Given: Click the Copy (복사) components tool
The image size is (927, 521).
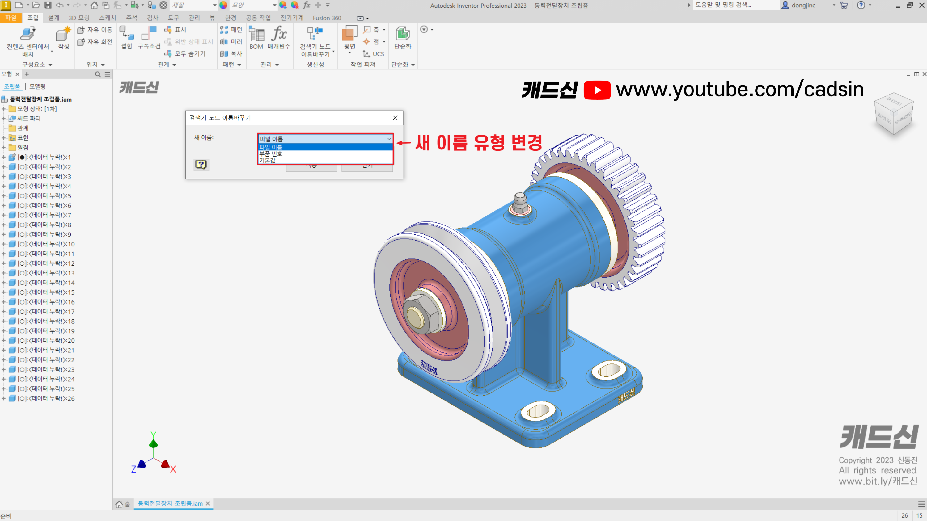Looking at the screenshot, I should point(231,53).
